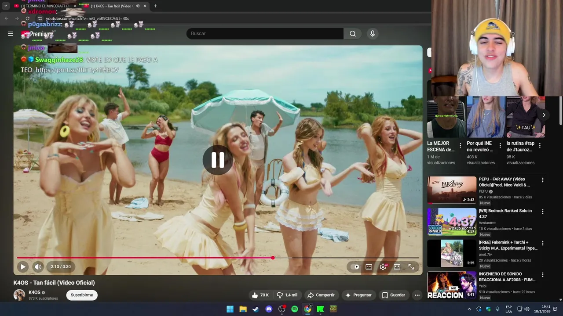
Task: Open options for INGENIERO DE SONIDO video
Action: [542, 275]
